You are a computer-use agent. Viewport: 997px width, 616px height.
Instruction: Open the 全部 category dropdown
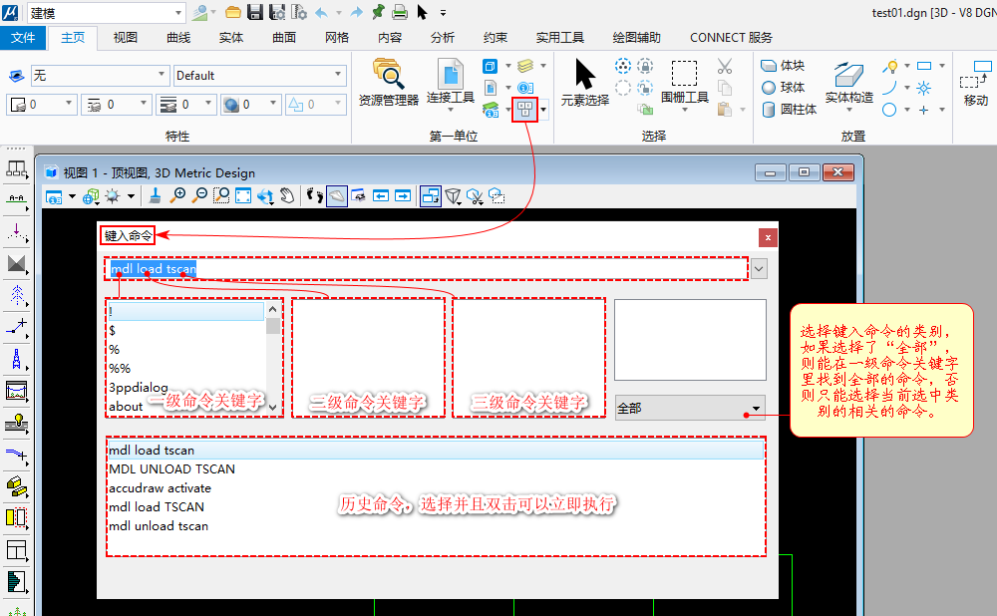(x=690, y=408)
